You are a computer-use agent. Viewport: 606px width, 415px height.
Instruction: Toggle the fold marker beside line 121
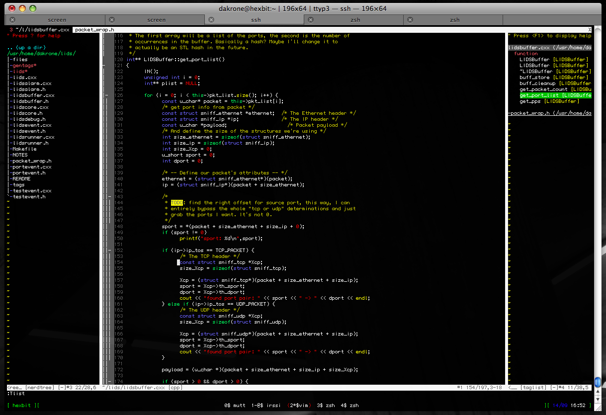pos(103,66)
